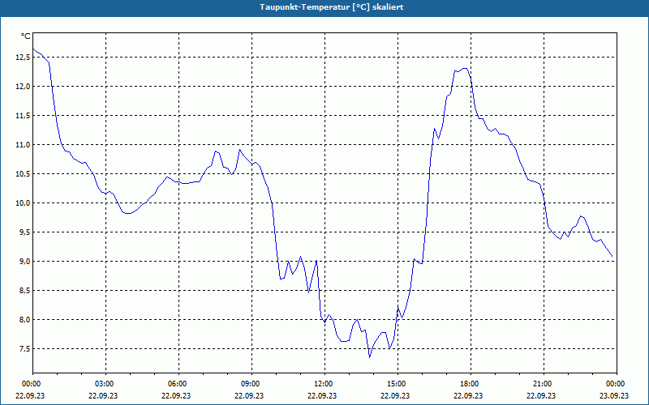Select the '9,5' y-axis value
Image resolution: width=649 pixels, height=405 pixels.
coord(24,232)
